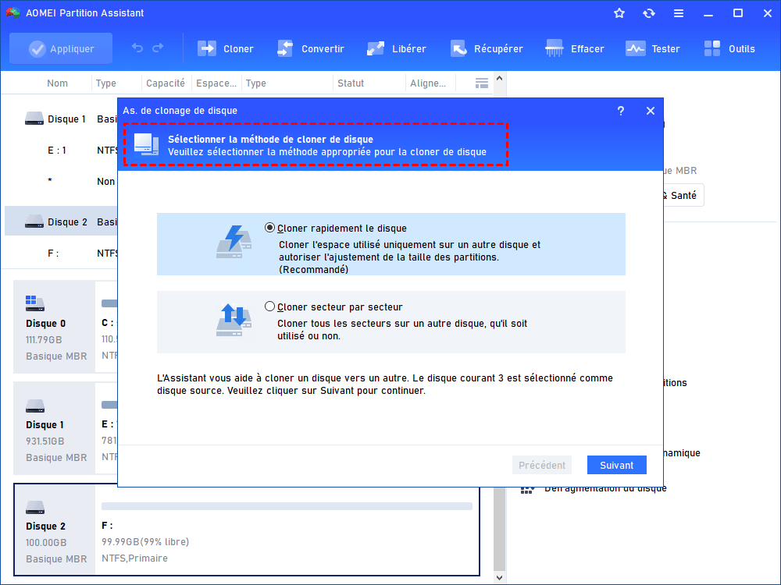
Task: Select the E : 1 partition row
Action: (61, 151)
